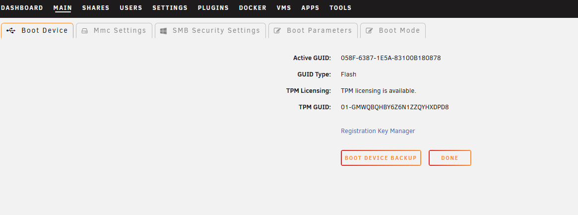This screenshot has width=578, height=215.
Task: Go to the Shares section
Action: pos(96,8)
